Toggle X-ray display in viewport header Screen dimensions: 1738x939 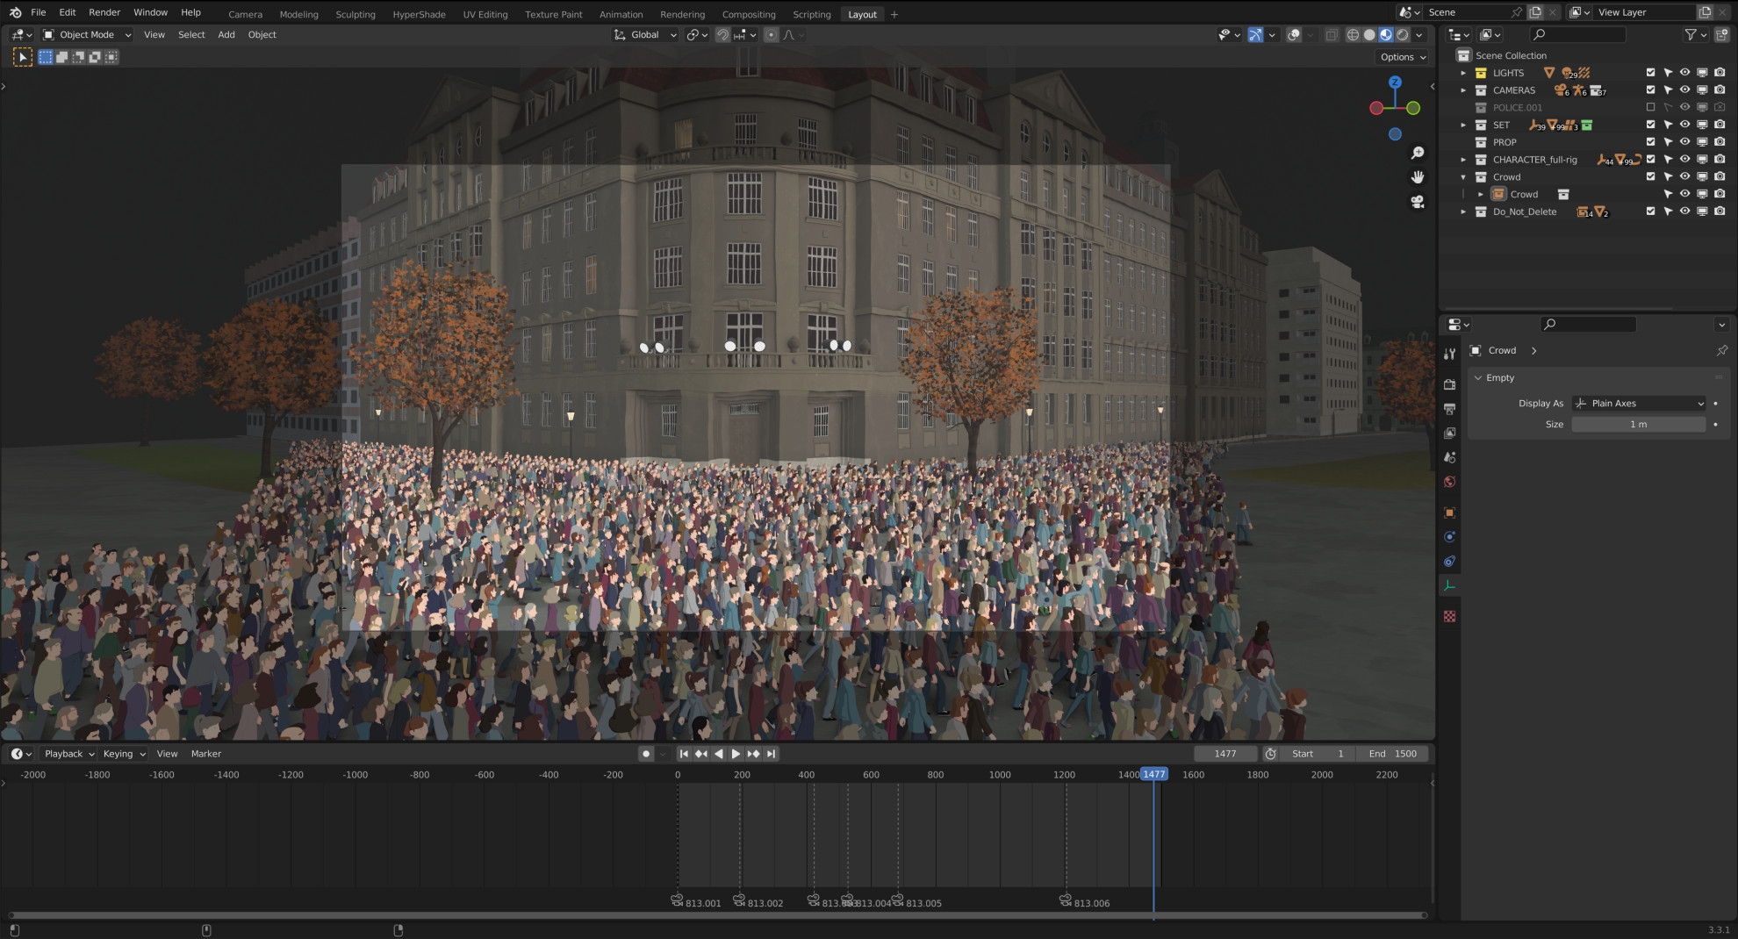(1332, 35)
